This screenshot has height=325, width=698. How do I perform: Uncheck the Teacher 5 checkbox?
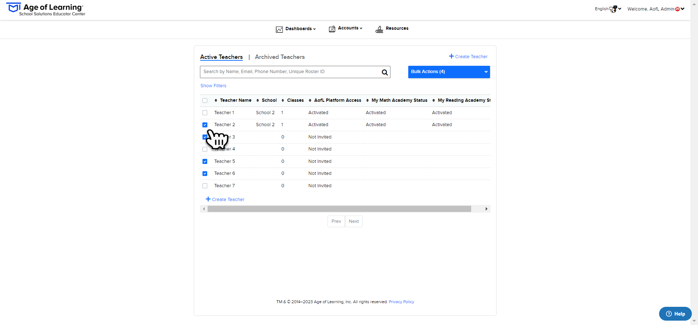tap(205, 161)
